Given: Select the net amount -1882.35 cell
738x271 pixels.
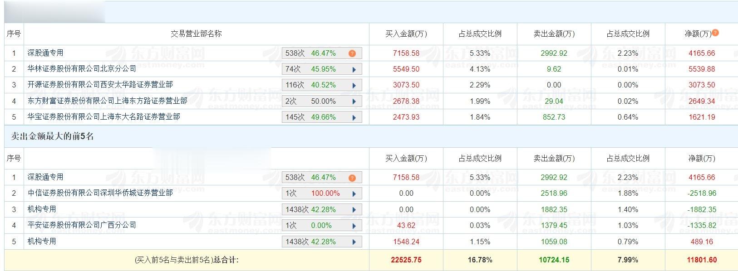Looking at the screenshot, I should coord(702,209).
